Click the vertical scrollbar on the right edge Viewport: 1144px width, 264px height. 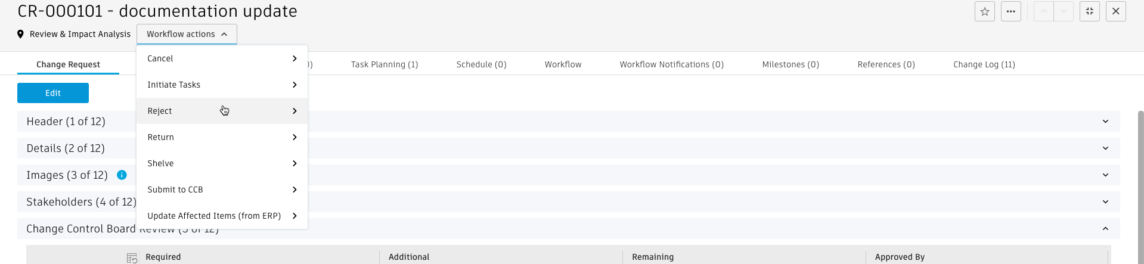tap(1140, 179)
